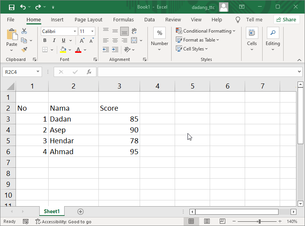The image size is (305, 226).
Task: Click the yellow Fill Color bucket
Action: 63,50
